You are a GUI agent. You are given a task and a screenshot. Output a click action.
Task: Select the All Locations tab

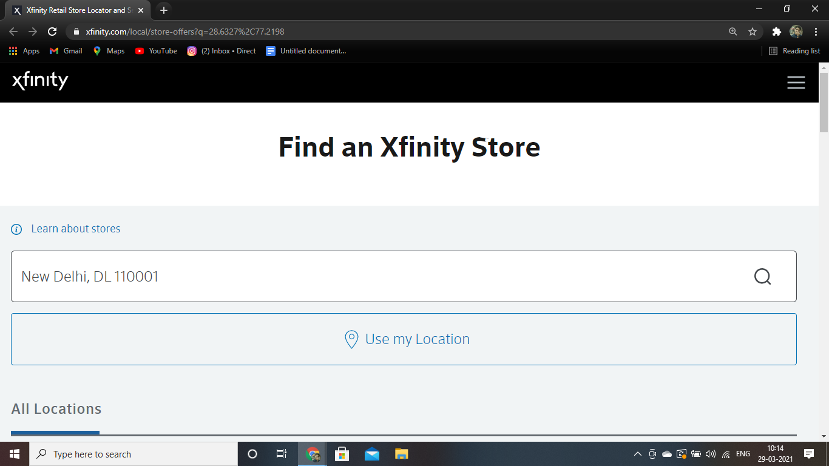[x=56, y=409]
